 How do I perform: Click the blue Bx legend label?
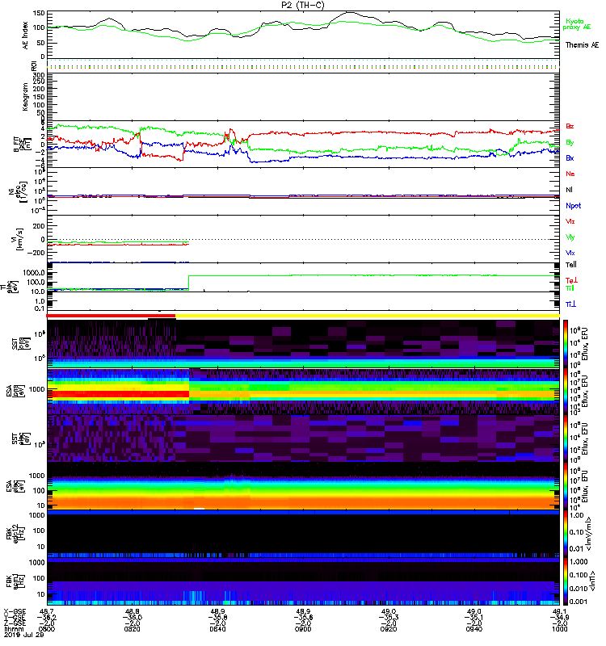click(x=570, y=157)
